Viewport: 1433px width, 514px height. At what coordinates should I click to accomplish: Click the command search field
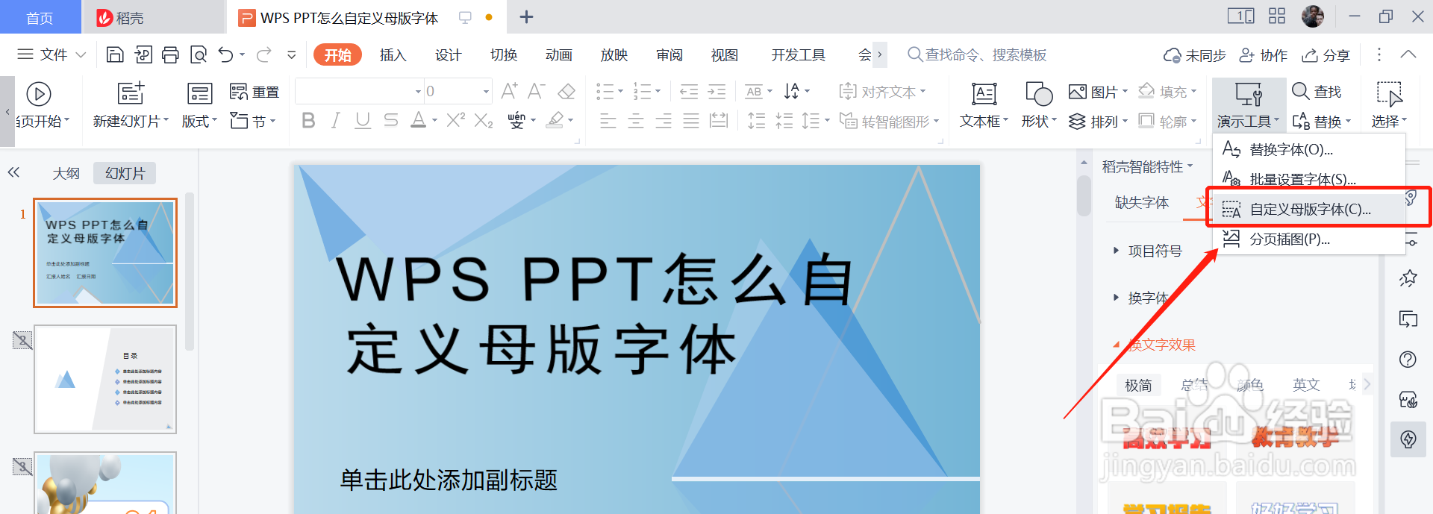977,55
